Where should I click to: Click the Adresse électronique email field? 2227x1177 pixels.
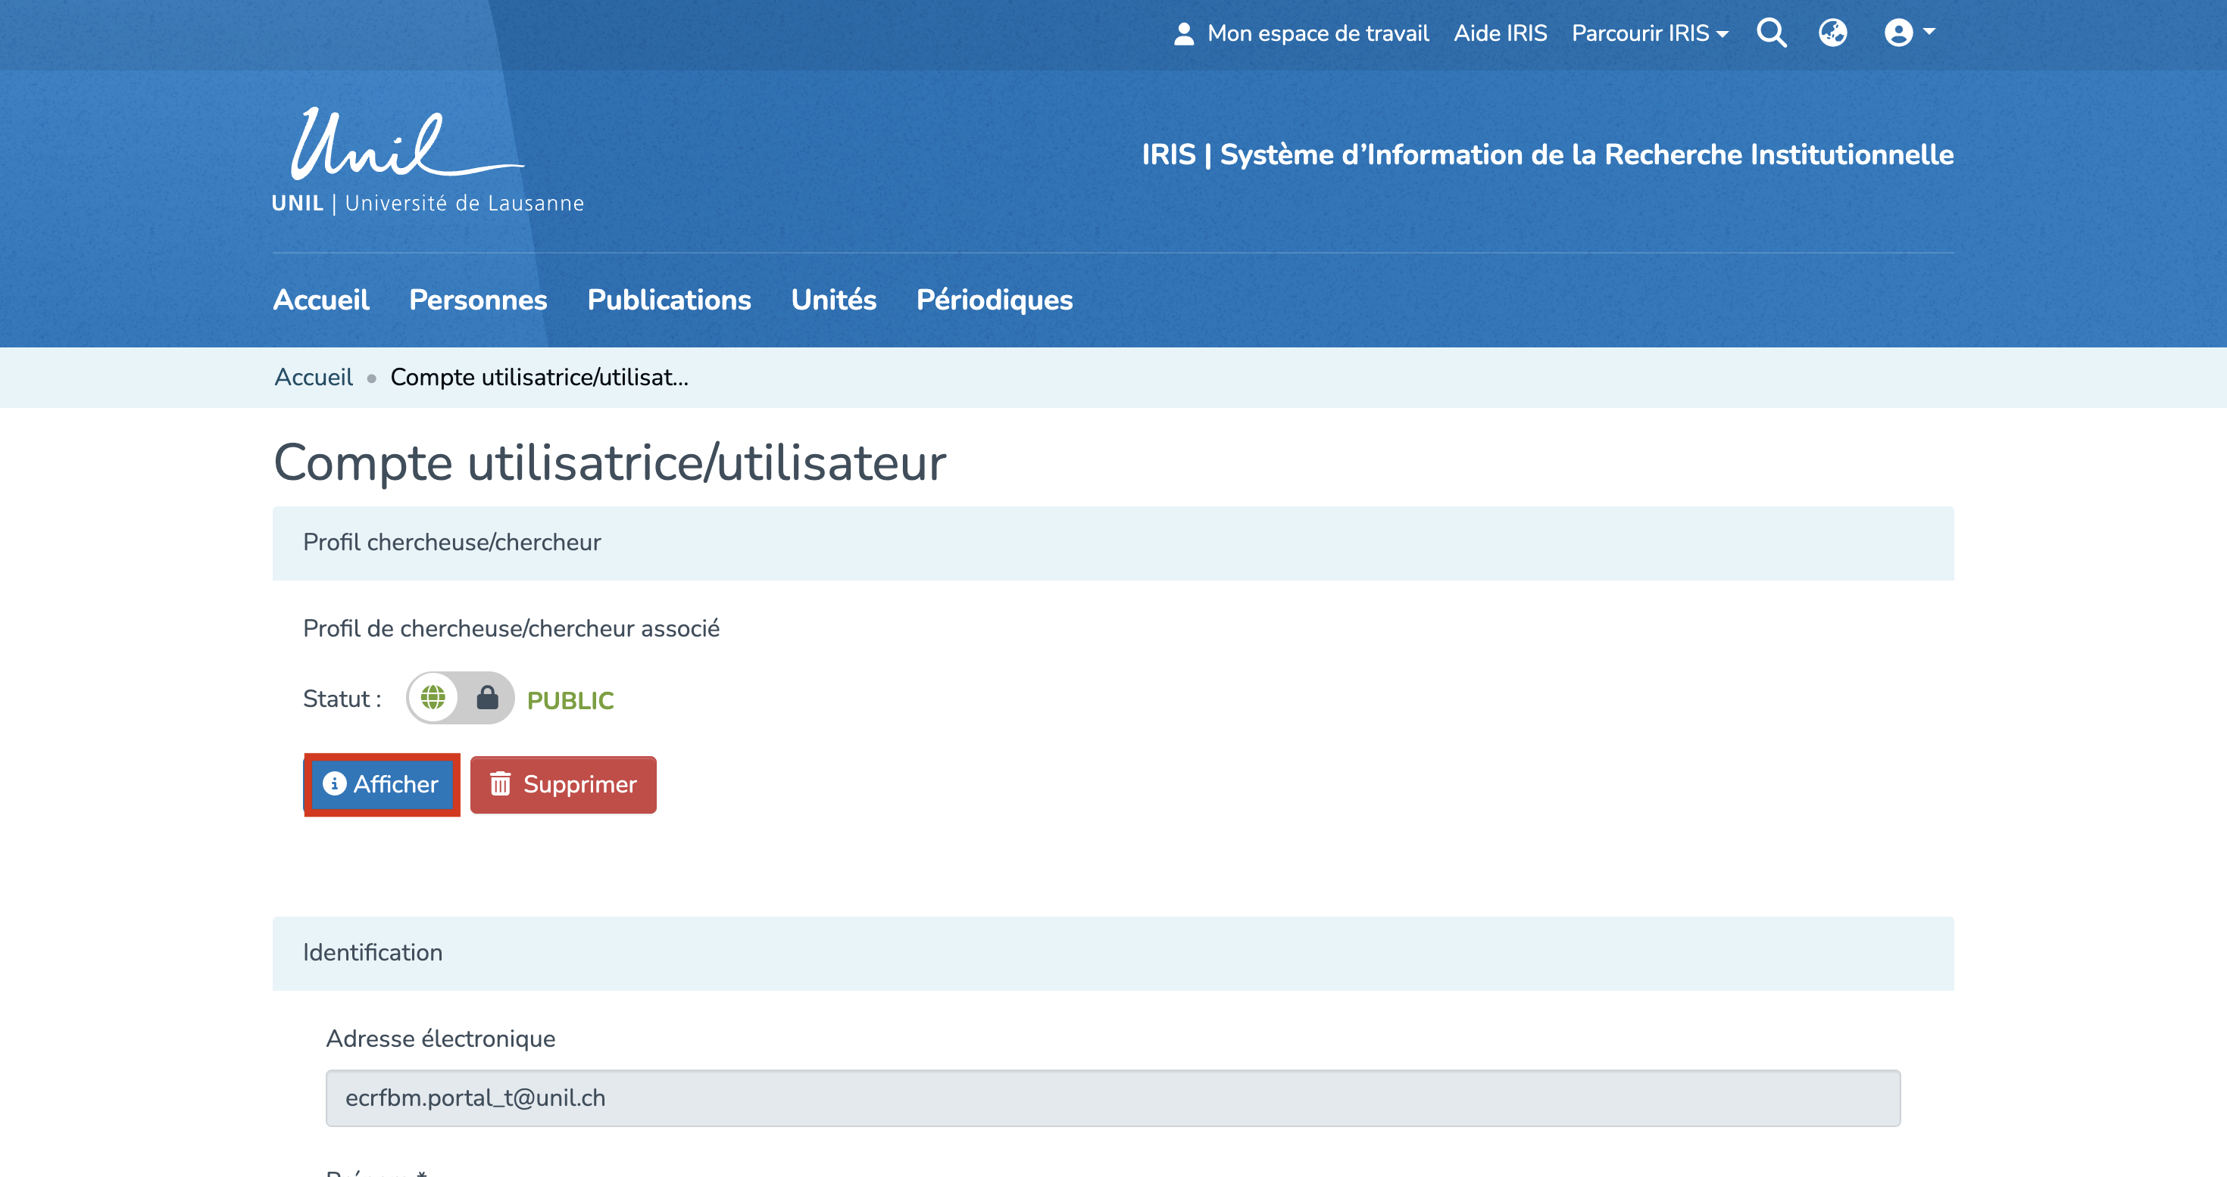click(1113, 1098)
